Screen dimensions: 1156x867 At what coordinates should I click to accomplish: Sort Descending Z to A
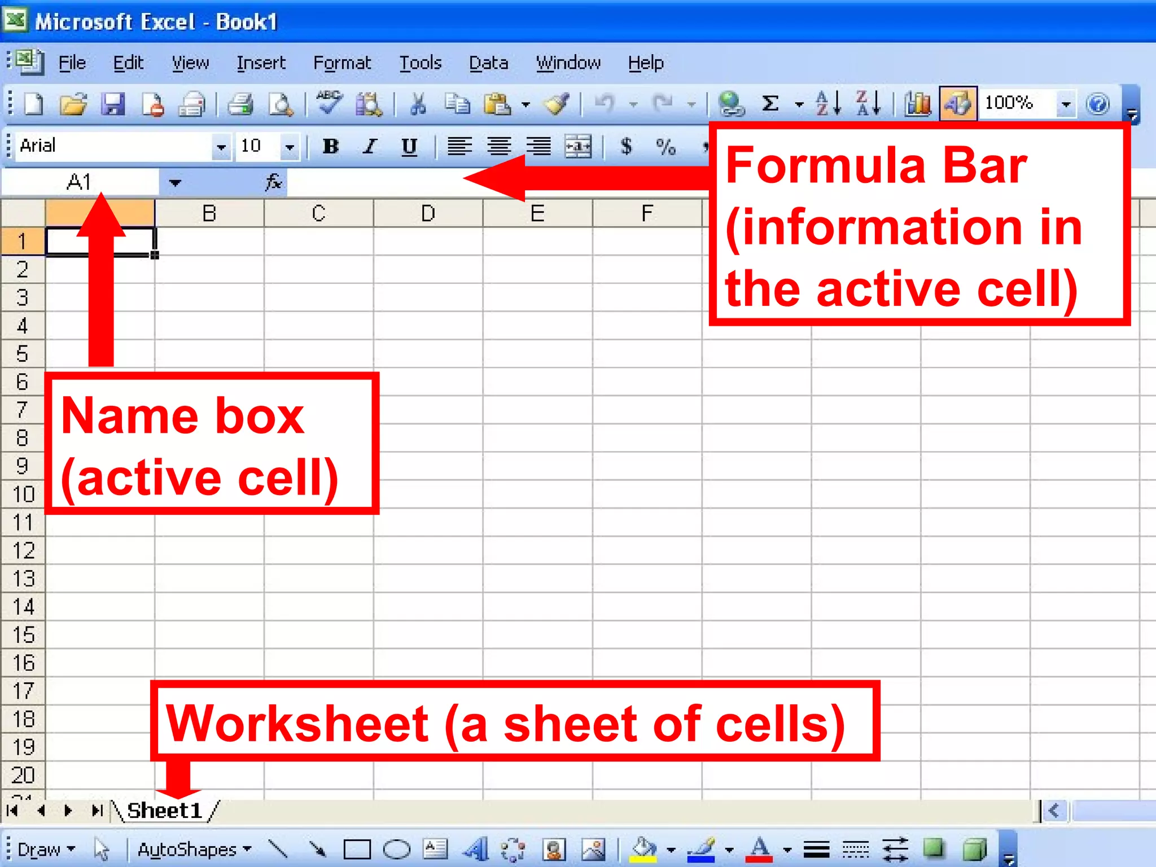click(868, 104)
